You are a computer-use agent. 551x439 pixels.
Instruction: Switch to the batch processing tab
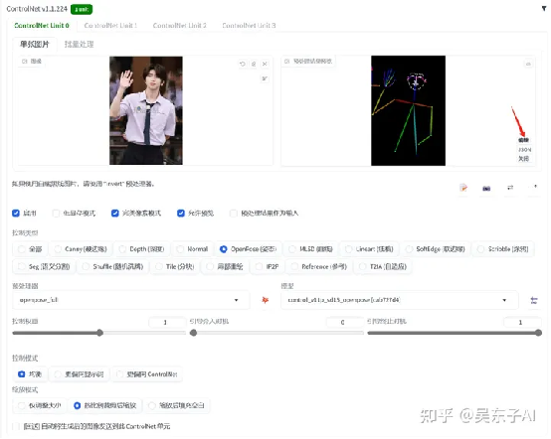[79, 45]
